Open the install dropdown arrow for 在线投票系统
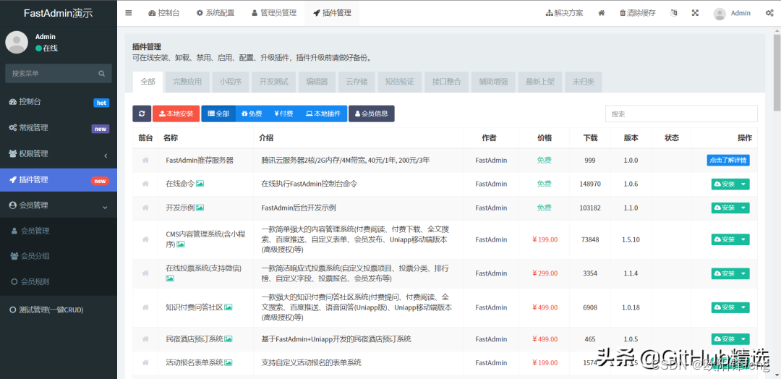Image resolution: width=781 pixels, height=379 pixels. 743,273
